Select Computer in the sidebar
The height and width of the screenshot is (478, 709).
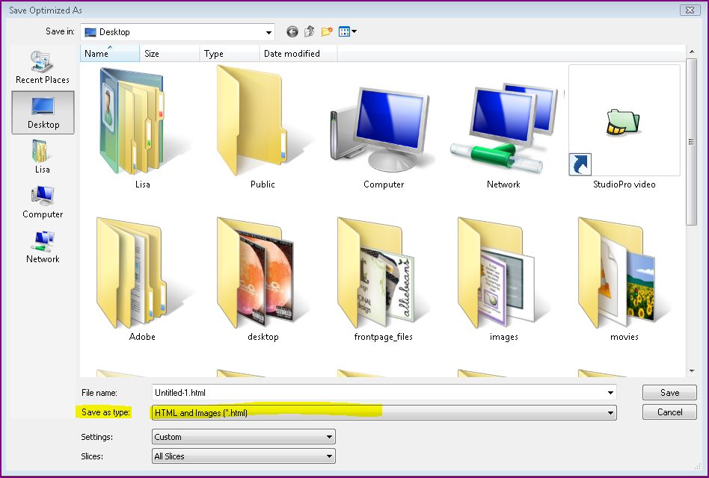(42, 202)
